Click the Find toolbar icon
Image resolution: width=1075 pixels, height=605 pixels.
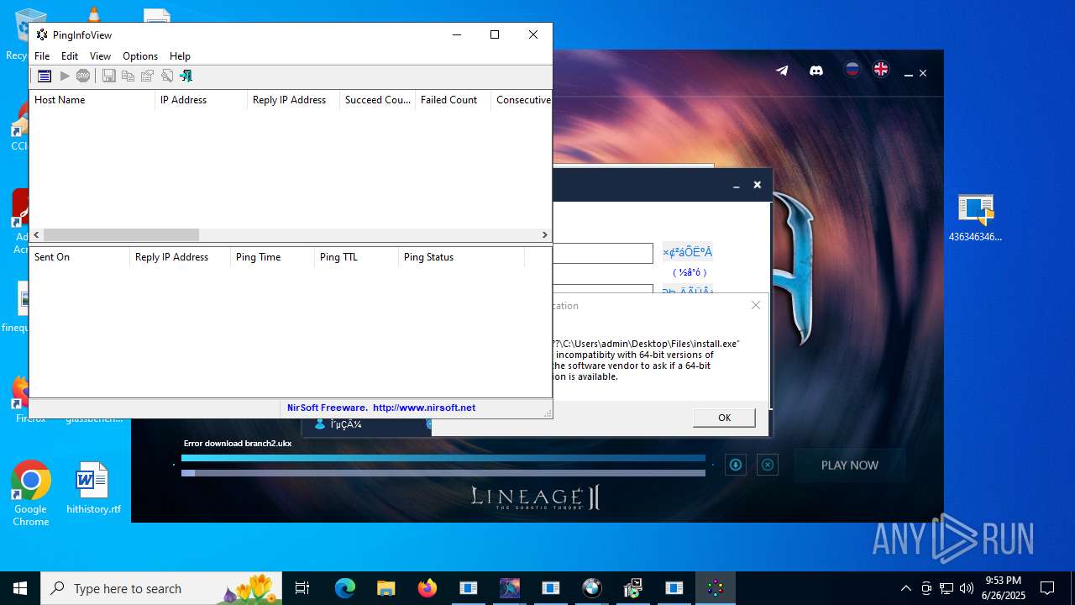(x=167, y=76)
